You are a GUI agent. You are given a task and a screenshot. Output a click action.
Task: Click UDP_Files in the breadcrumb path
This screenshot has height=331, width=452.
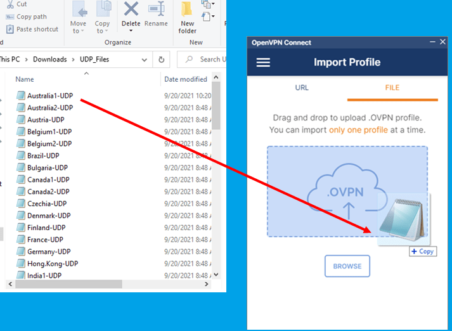94,60
